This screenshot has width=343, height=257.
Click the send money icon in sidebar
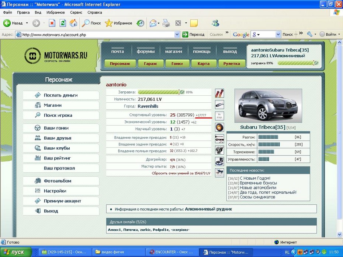(x=38, y=95)
